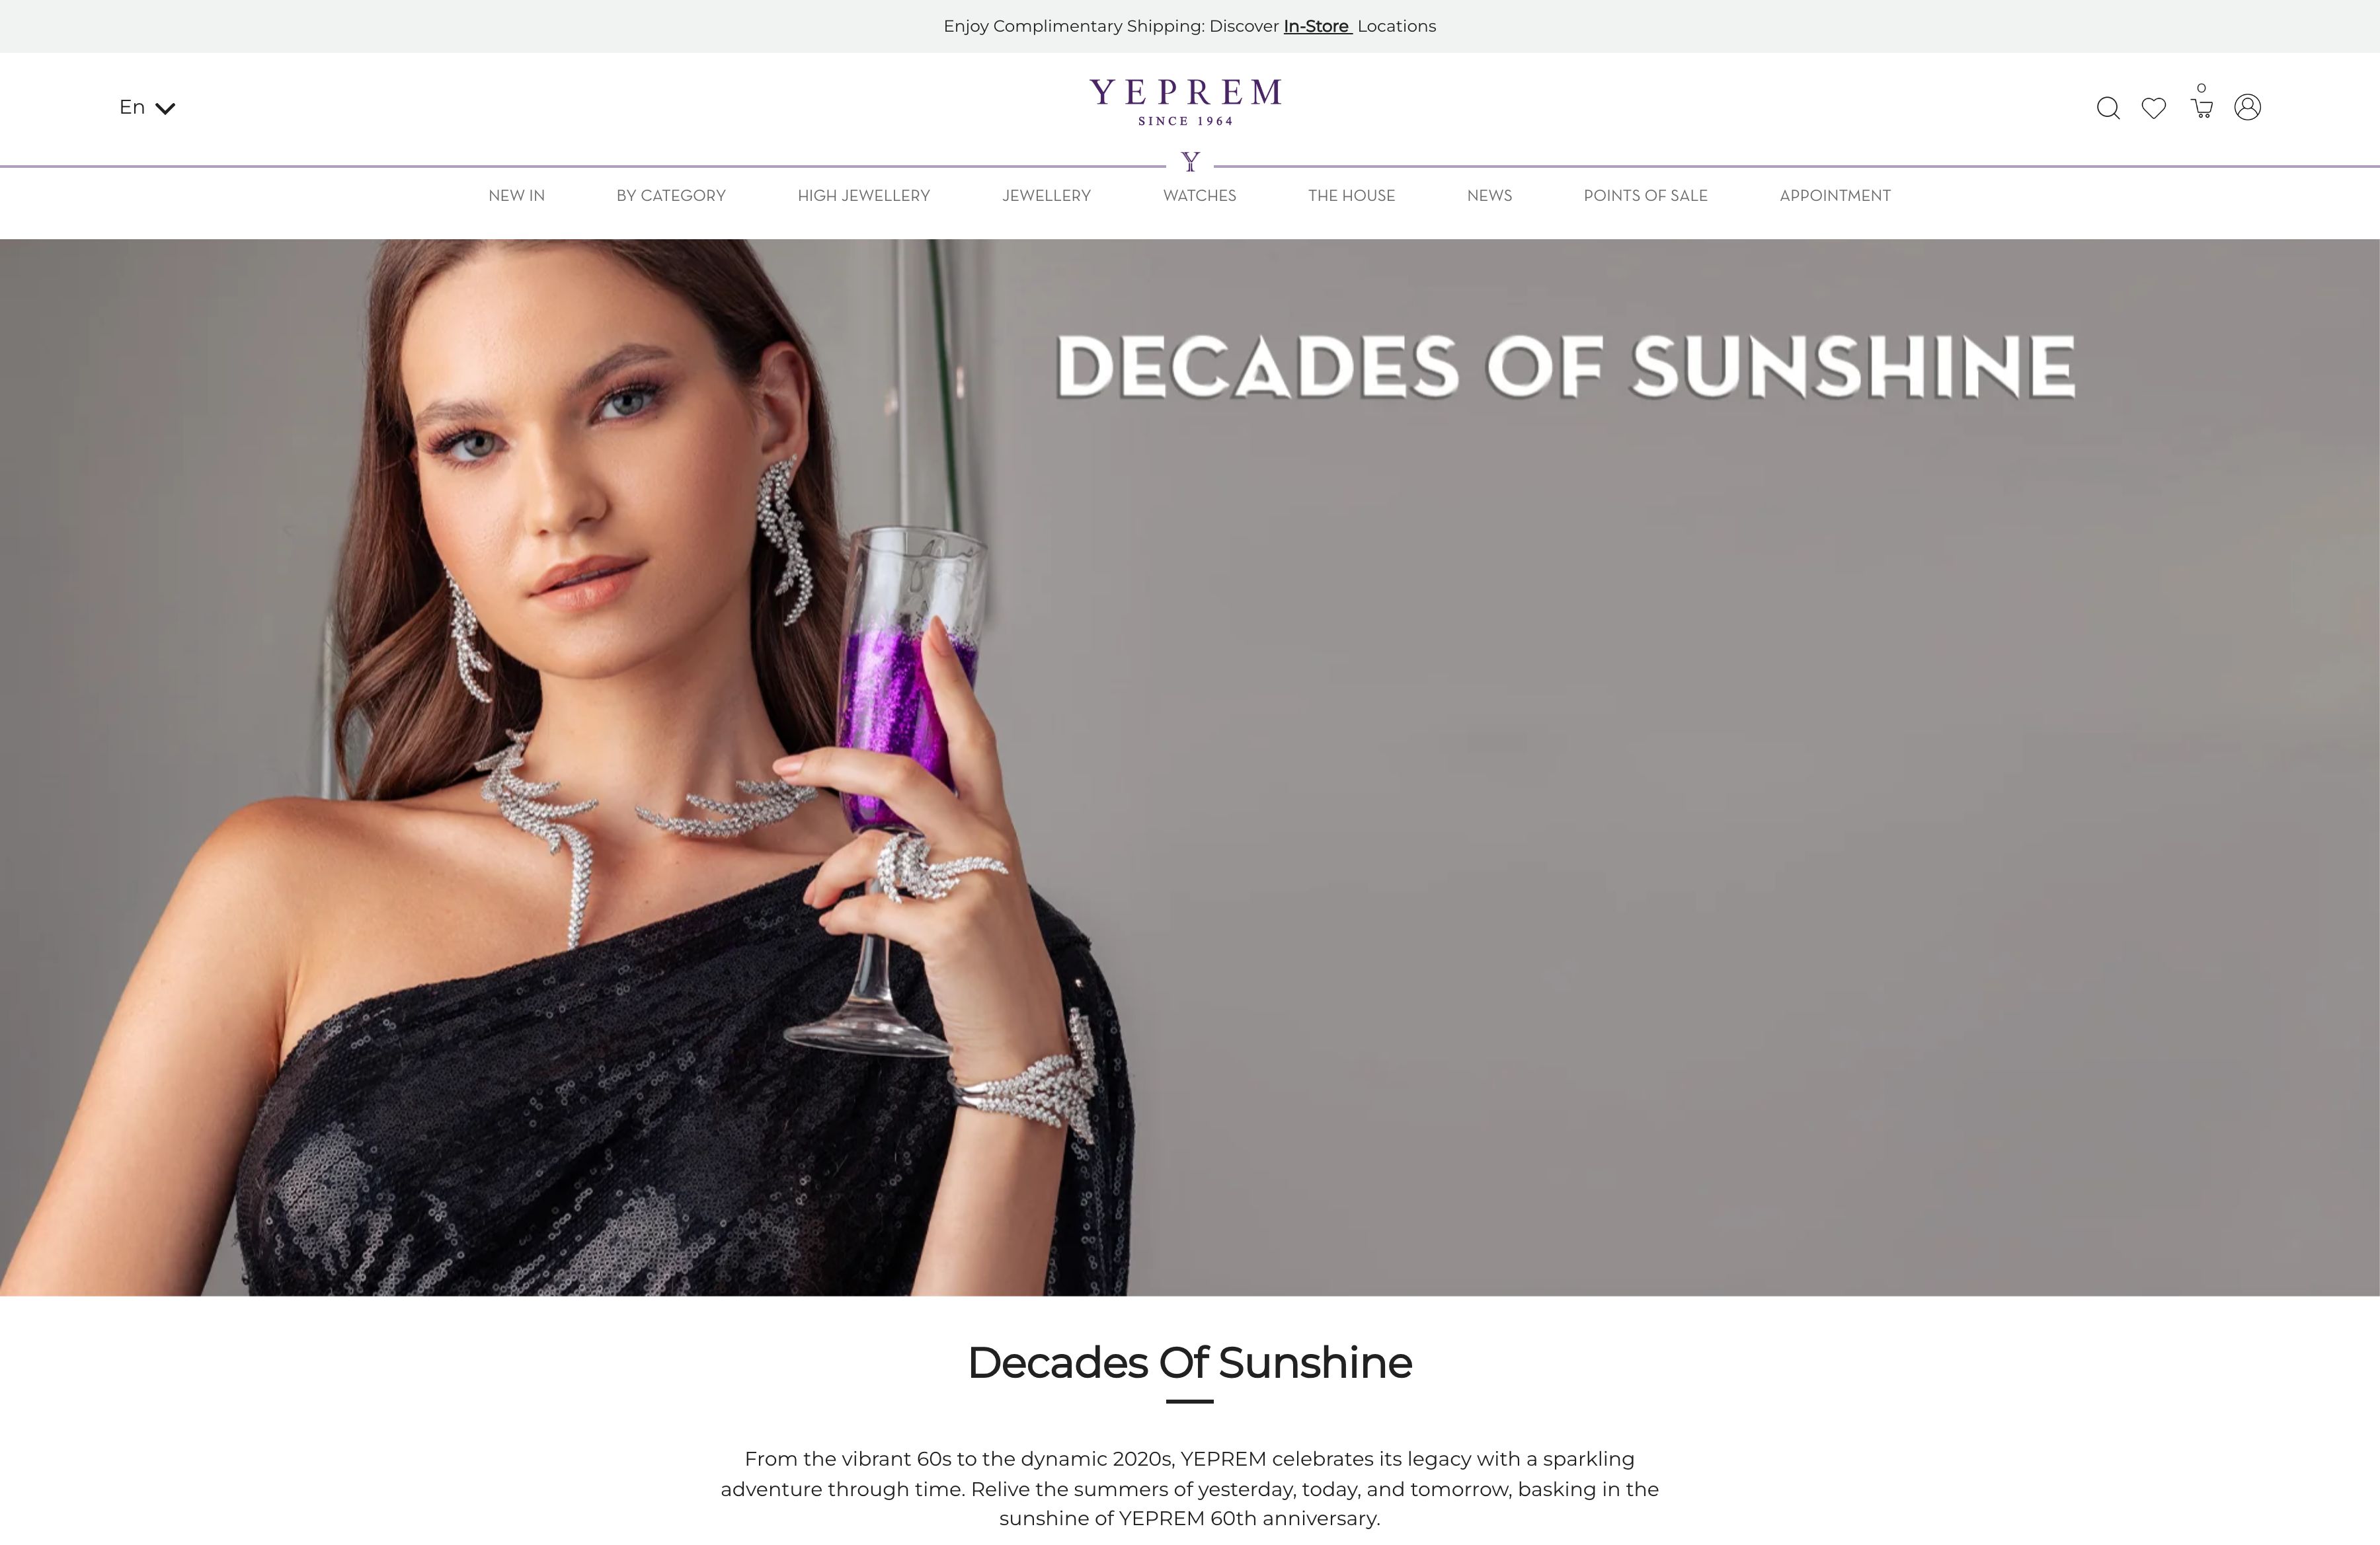Click the language chevron arrow
This screenshot has height=1545, width=2380.
point(166,108)
